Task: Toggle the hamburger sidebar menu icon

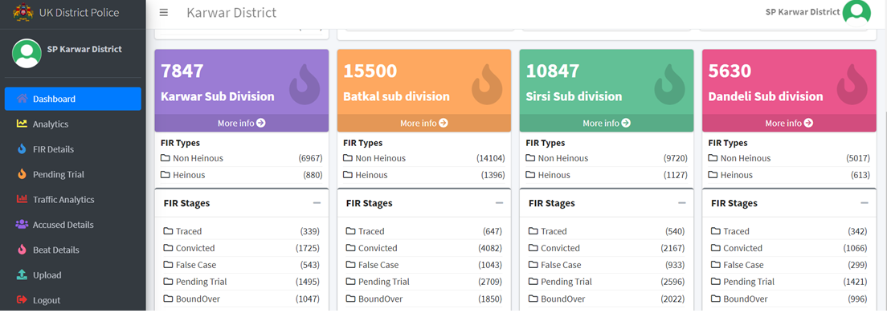Action: [x=163, y=12]
